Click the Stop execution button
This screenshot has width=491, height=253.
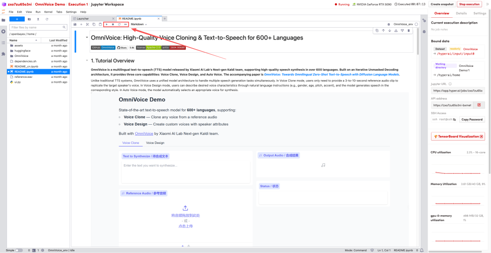470,5
